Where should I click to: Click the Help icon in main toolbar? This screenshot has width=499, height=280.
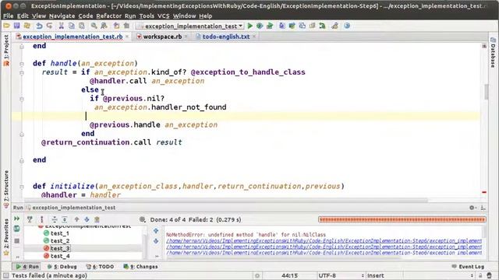click(347, 26)
